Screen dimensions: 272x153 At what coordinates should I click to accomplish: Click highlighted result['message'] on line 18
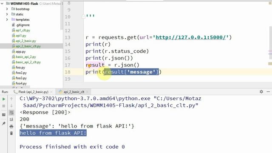pyautogui.click(x=131, y=72)
